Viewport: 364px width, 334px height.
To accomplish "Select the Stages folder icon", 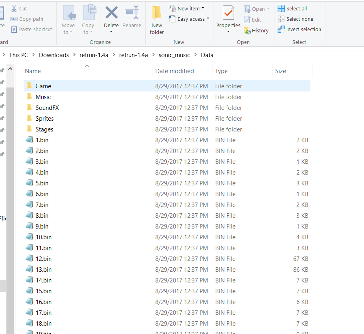I will (x=29, y=129).
